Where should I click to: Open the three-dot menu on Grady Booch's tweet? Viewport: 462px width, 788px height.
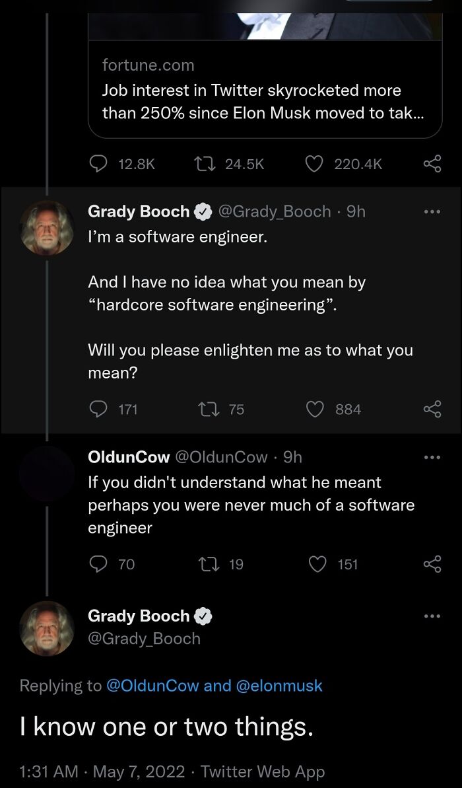433,211
